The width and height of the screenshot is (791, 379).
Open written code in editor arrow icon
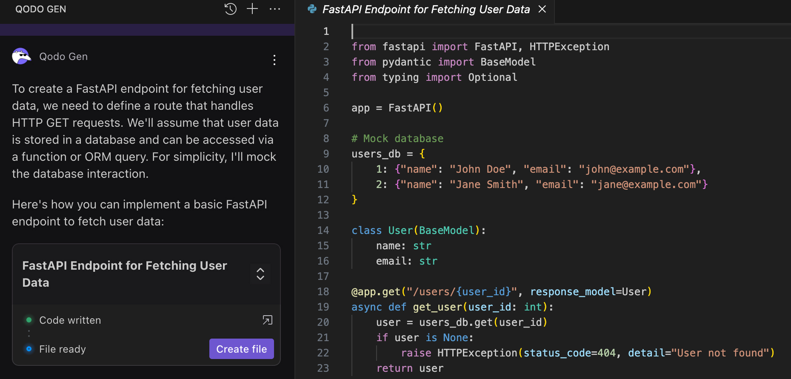pos(267,320)
